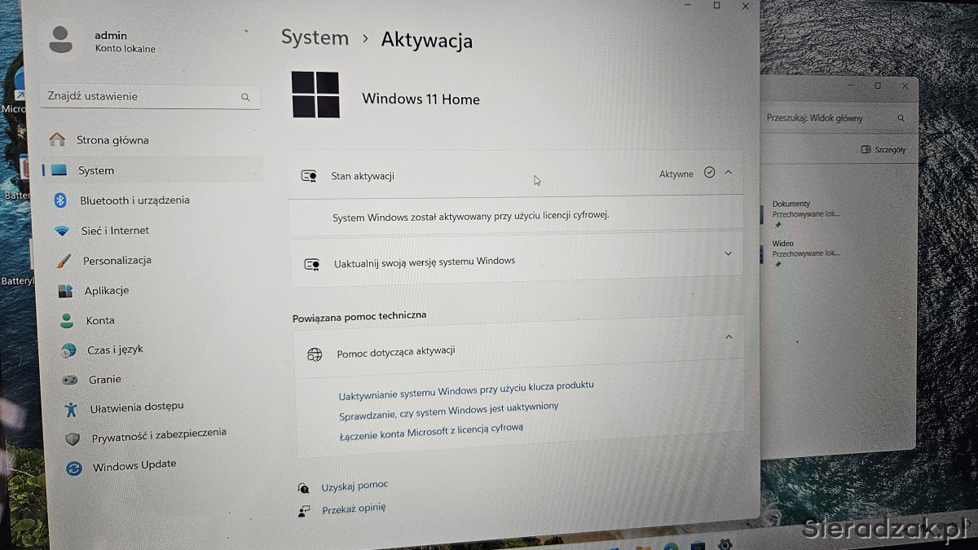This screenshot has width=978, height=550.
Task: Click the Znajdź ustawienie search field
Action: pyautogui.click(x=150, y=96)
